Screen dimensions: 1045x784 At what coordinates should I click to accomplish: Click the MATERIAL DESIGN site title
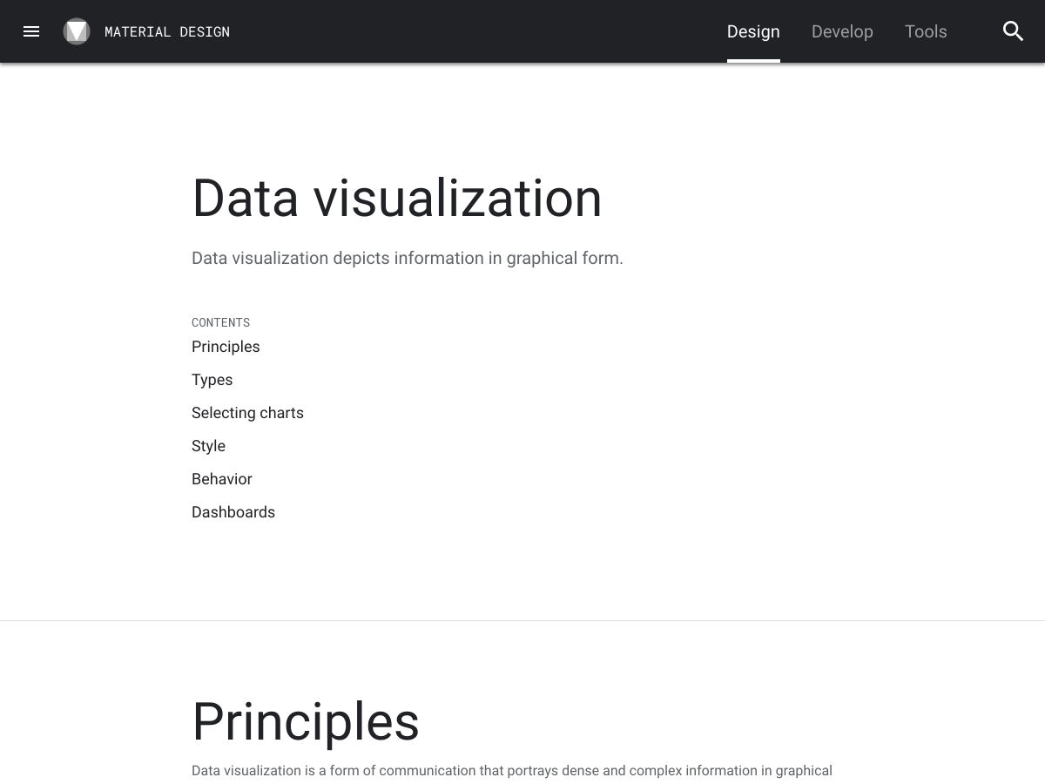167,32
